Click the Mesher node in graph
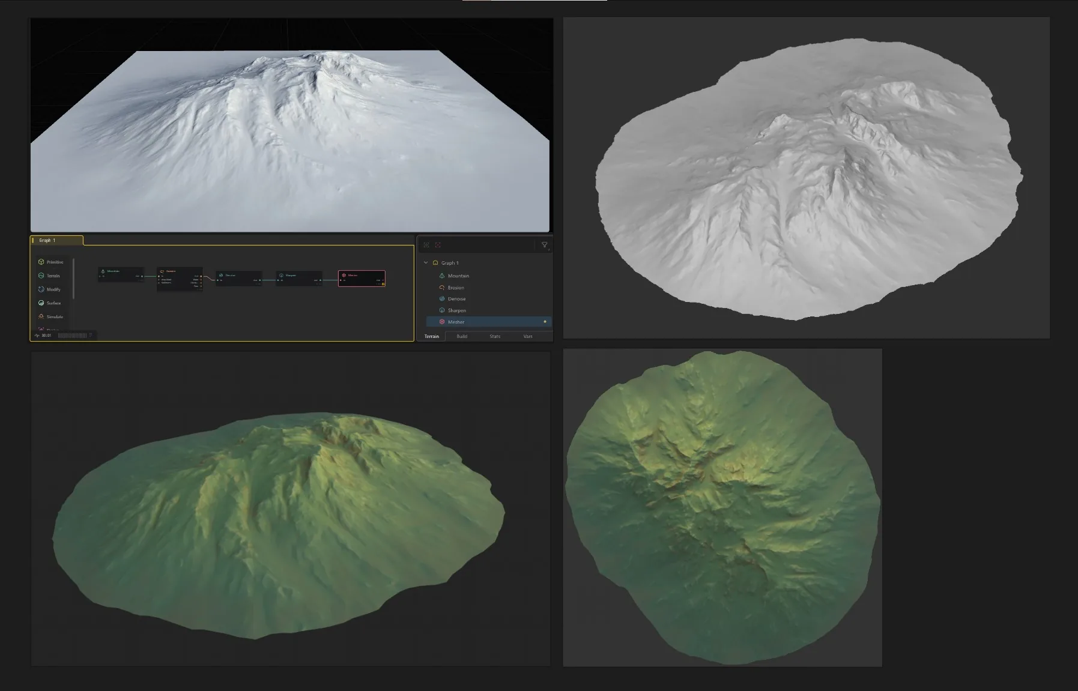This screenshot has height=691, width=1078. tap(362, 279)
